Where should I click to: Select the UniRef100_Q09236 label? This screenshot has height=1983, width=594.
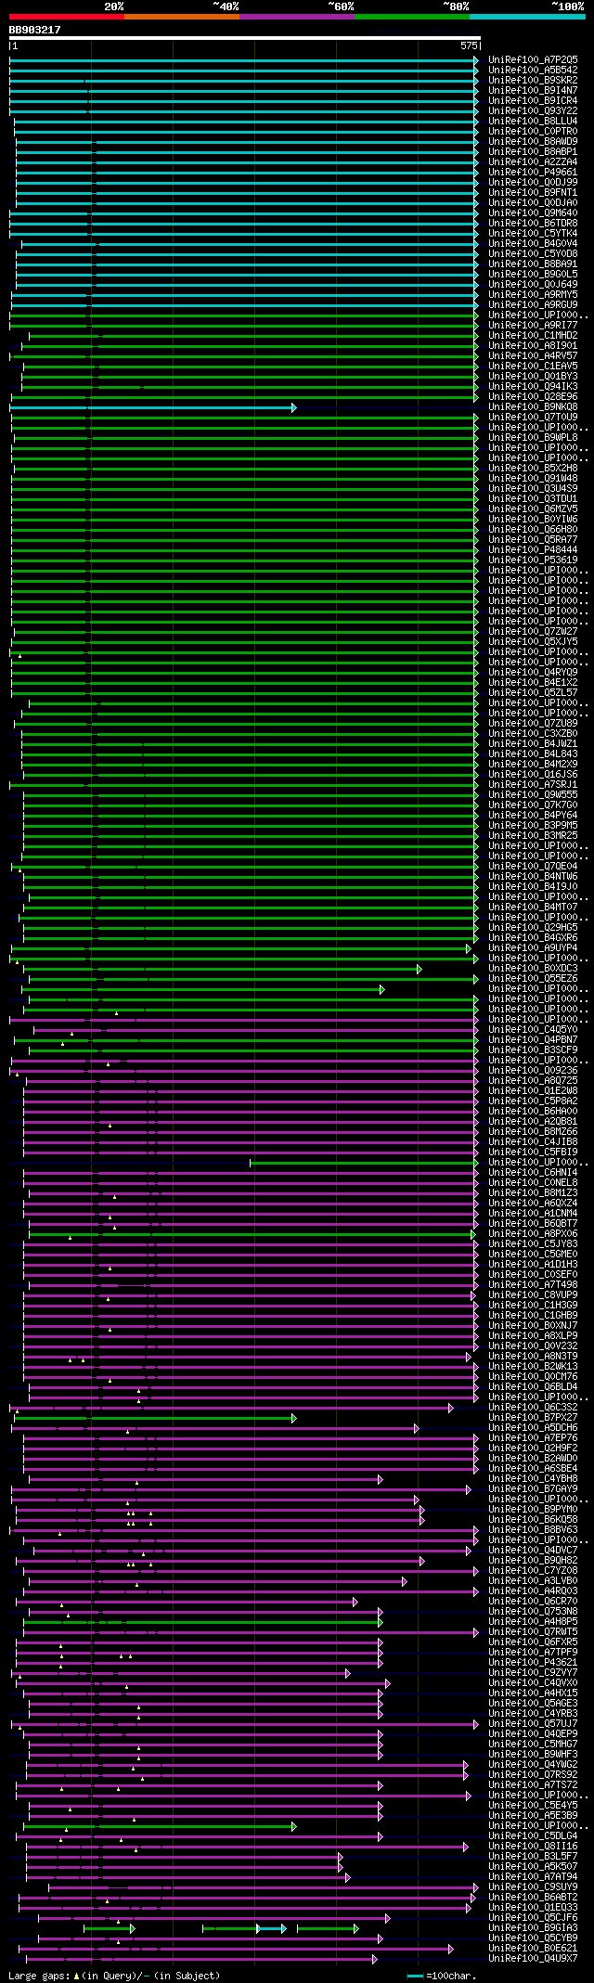pyautogui.click(x=533, y=1071)
